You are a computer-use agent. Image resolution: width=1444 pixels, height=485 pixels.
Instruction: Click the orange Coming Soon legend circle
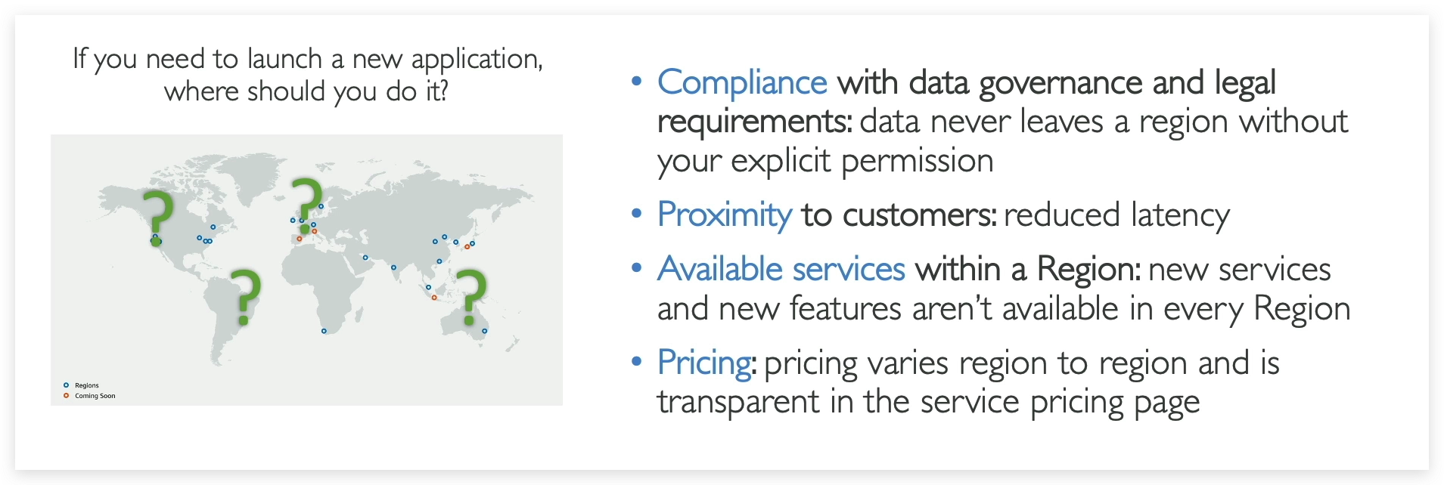coord(66,395)
